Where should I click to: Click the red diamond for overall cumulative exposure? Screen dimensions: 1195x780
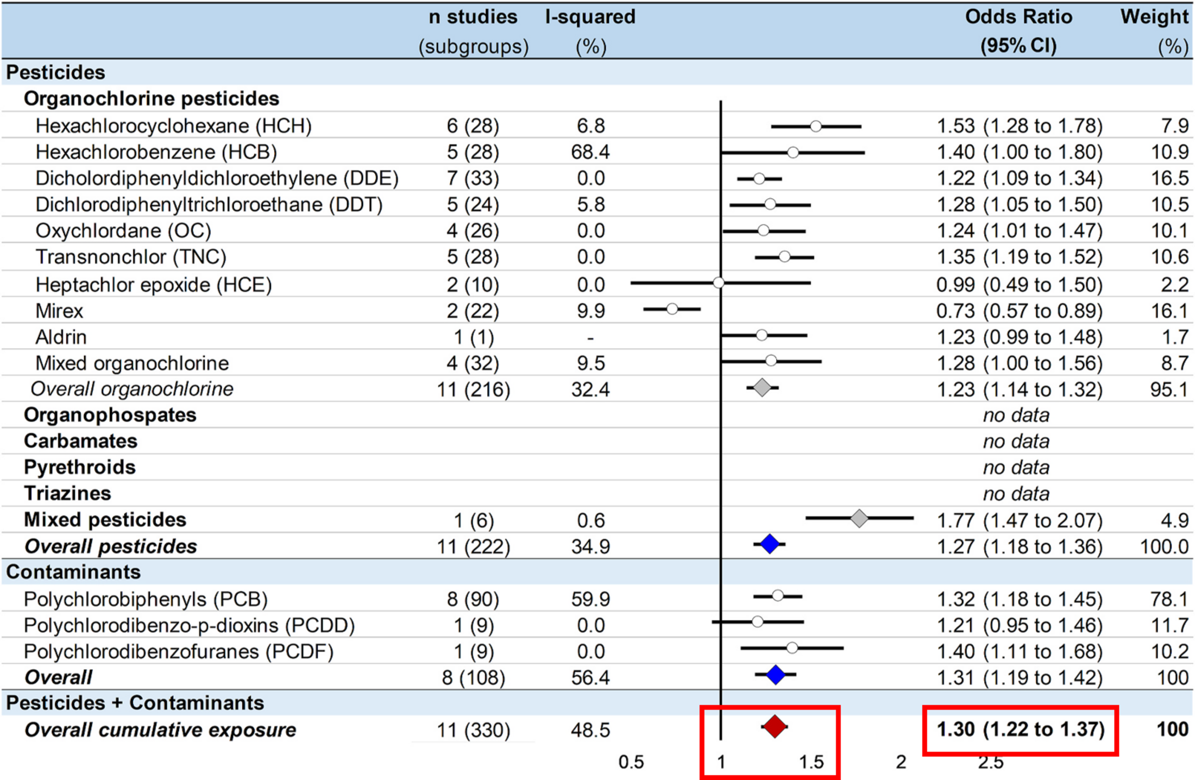click(x=775, y=727)
